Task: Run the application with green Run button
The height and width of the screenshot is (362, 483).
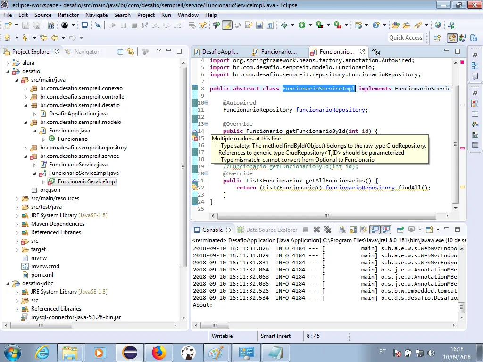Action: (x=301, y=25)
